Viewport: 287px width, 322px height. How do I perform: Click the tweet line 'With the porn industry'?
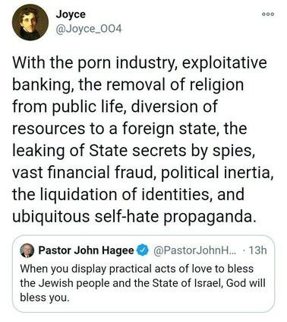140,63
